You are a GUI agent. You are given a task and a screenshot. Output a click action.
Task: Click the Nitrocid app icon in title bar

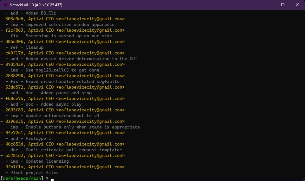pos(5,5)
